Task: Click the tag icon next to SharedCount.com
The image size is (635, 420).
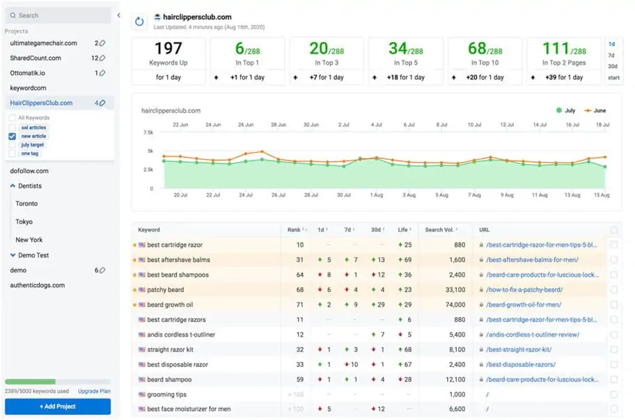Action: 102,58
